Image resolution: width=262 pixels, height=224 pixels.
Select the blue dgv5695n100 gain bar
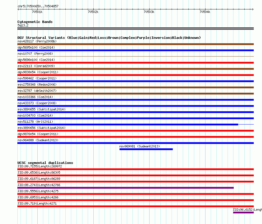pos(135,50)
